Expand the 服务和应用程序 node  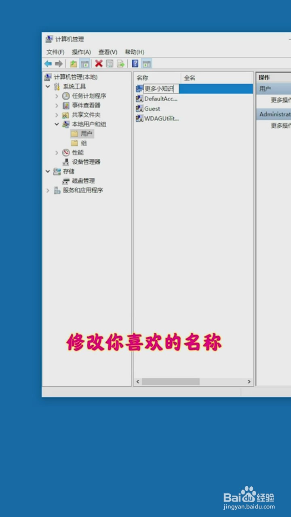click(x=48, y=190)
